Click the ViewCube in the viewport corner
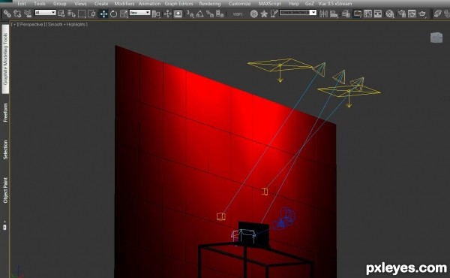The image size is (450, 278). pos(436,38)
